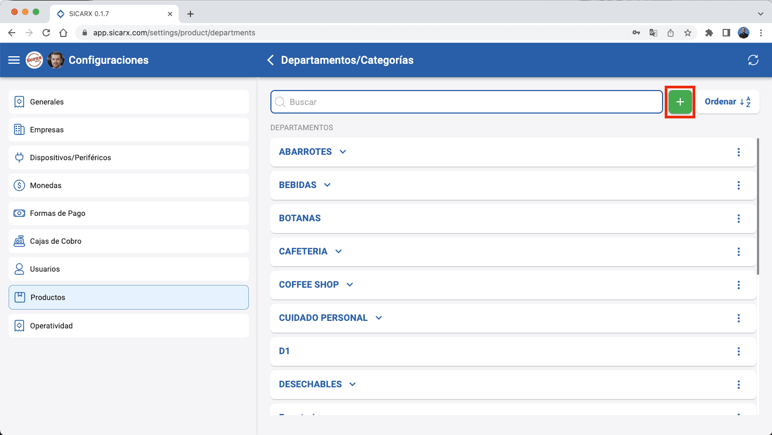
Task: Click the Ordenar sort button
Action: pyautogui.click(x=727, y=102)
